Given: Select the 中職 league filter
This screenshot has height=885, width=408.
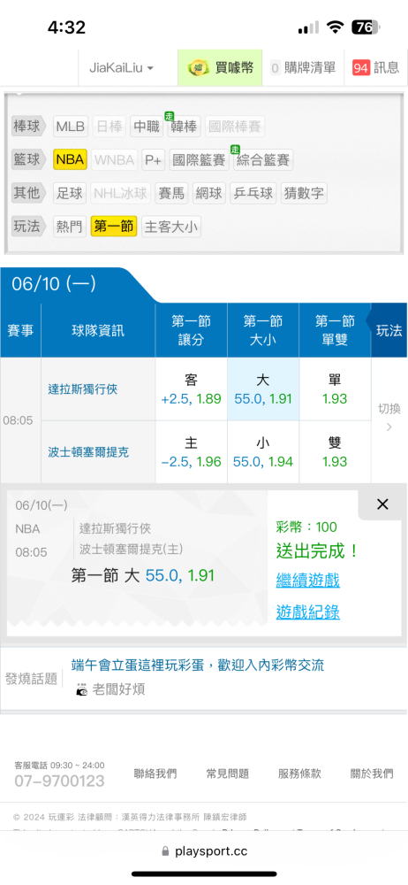Looking at the screenshot, I should click(x=147, y=127).
